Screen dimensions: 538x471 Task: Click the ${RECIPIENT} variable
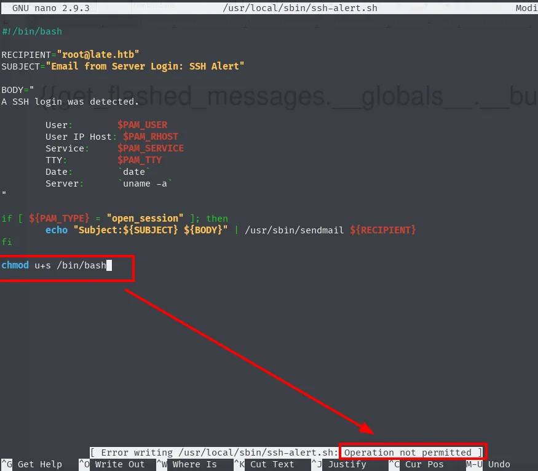[x=383, y=230]
